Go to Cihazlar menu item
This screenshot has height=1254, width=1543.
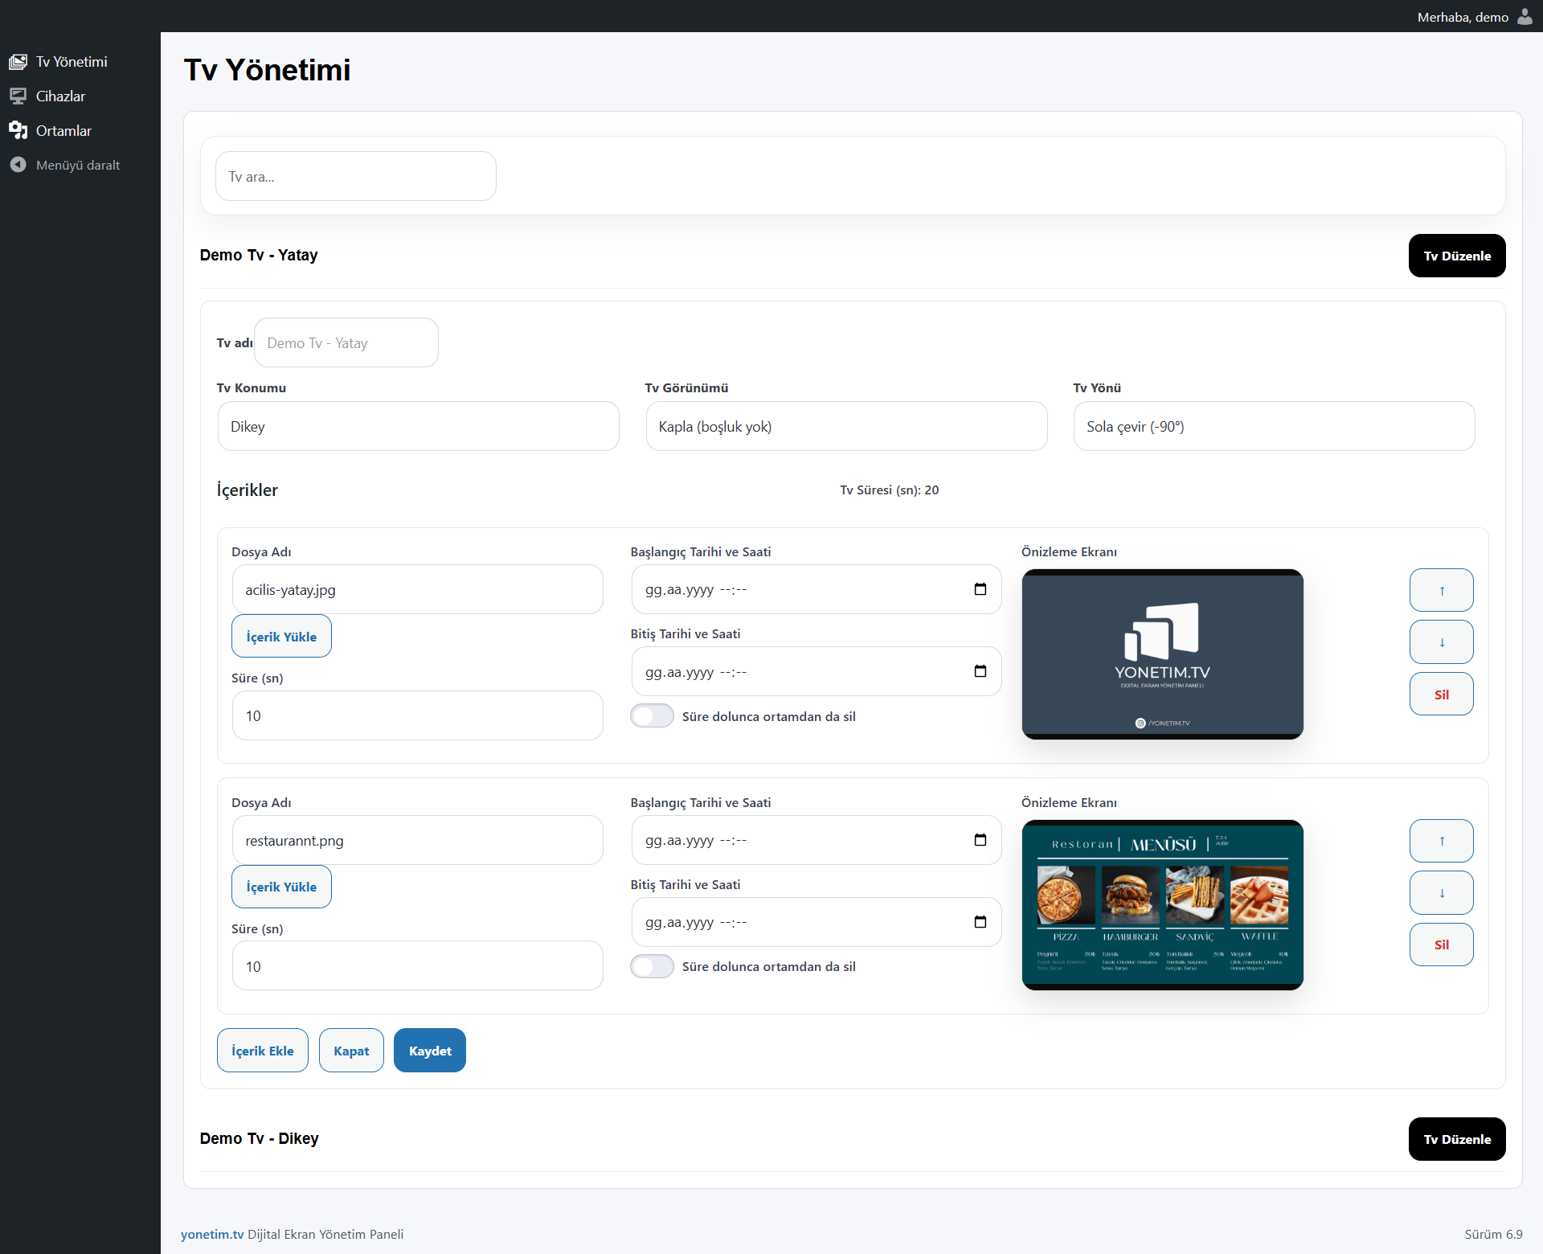(60, 96)
